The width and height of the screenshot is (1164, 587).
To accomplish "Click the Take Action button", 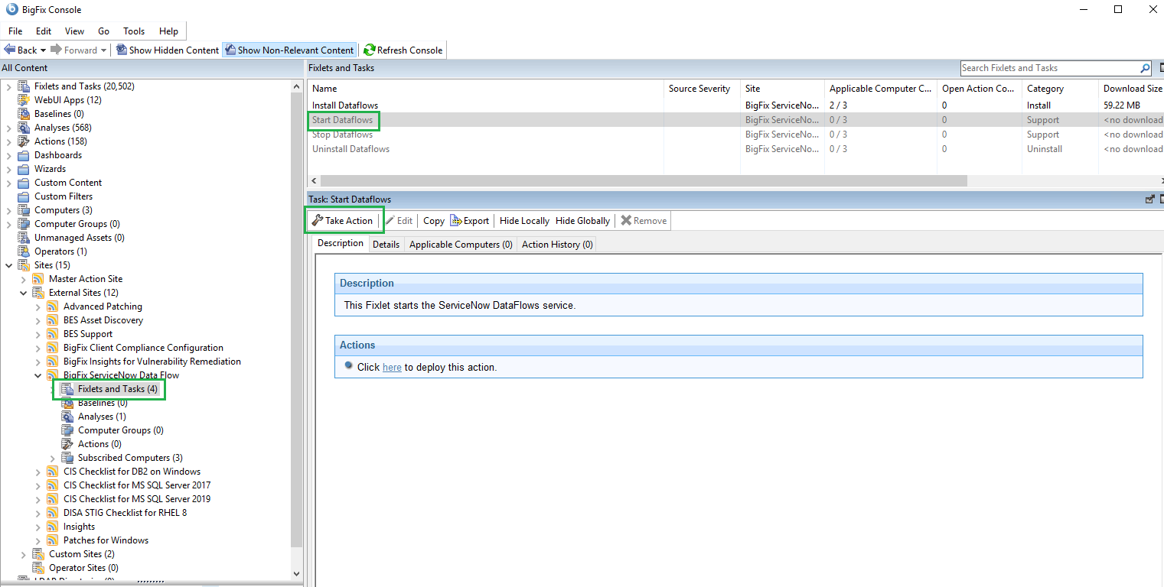I will pos(343,221).
